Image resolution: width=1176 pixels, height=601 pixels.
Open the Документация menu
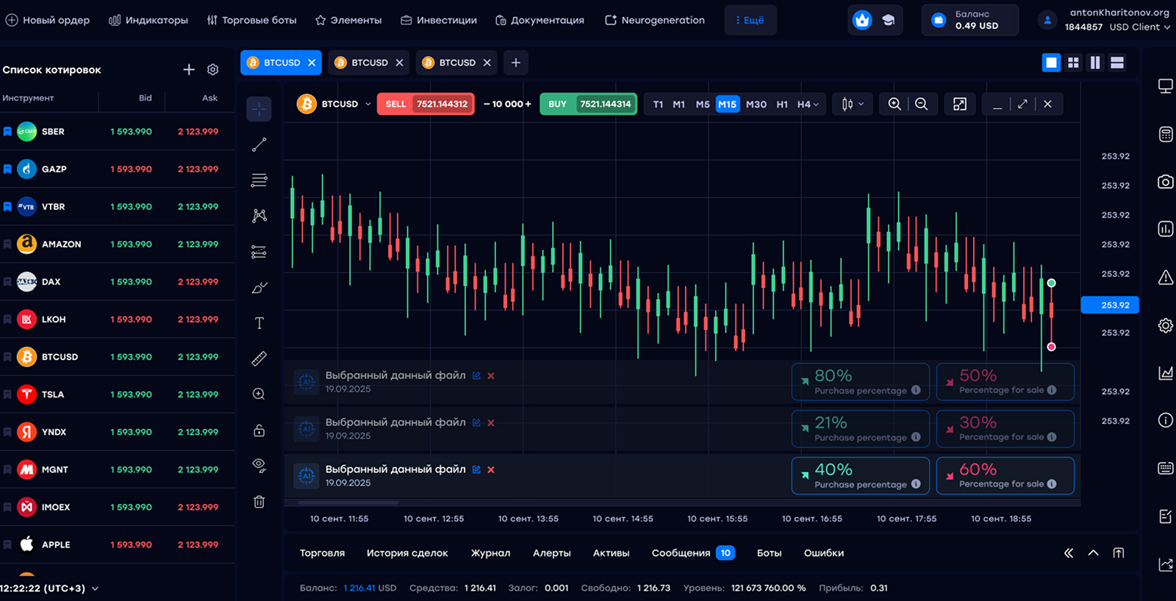pos(539,20)
